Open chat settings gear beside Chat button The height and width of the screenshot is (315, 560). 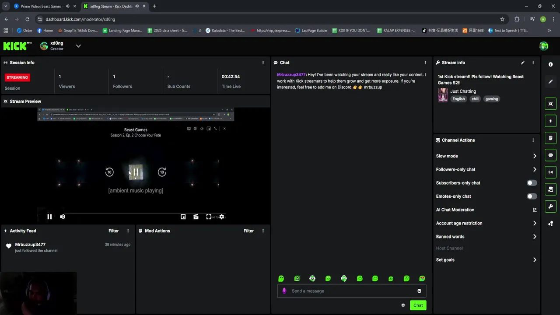[403, 305]
